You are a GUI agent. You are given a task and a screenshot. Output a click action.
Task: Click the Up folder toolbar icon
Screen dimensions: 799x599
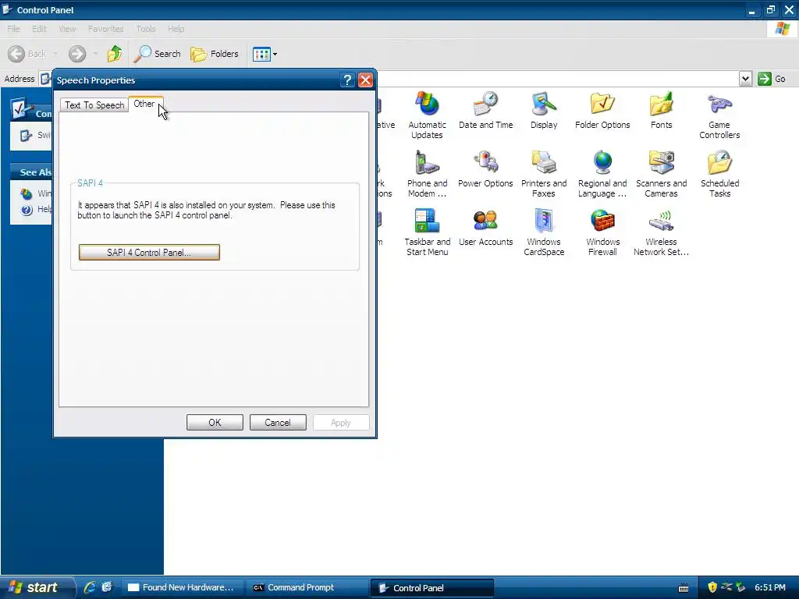tap(115, 54)
